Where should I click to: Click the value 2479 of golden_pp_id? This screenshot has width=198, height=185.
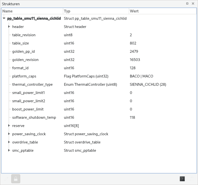pos(134,51)
